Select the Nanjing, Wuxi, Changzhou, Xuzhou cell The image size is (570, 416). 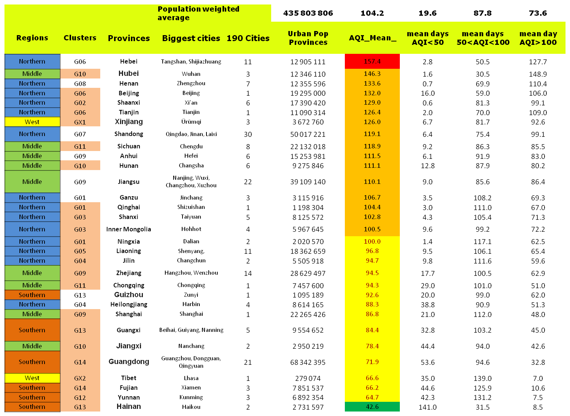click(x=191, y=181)
